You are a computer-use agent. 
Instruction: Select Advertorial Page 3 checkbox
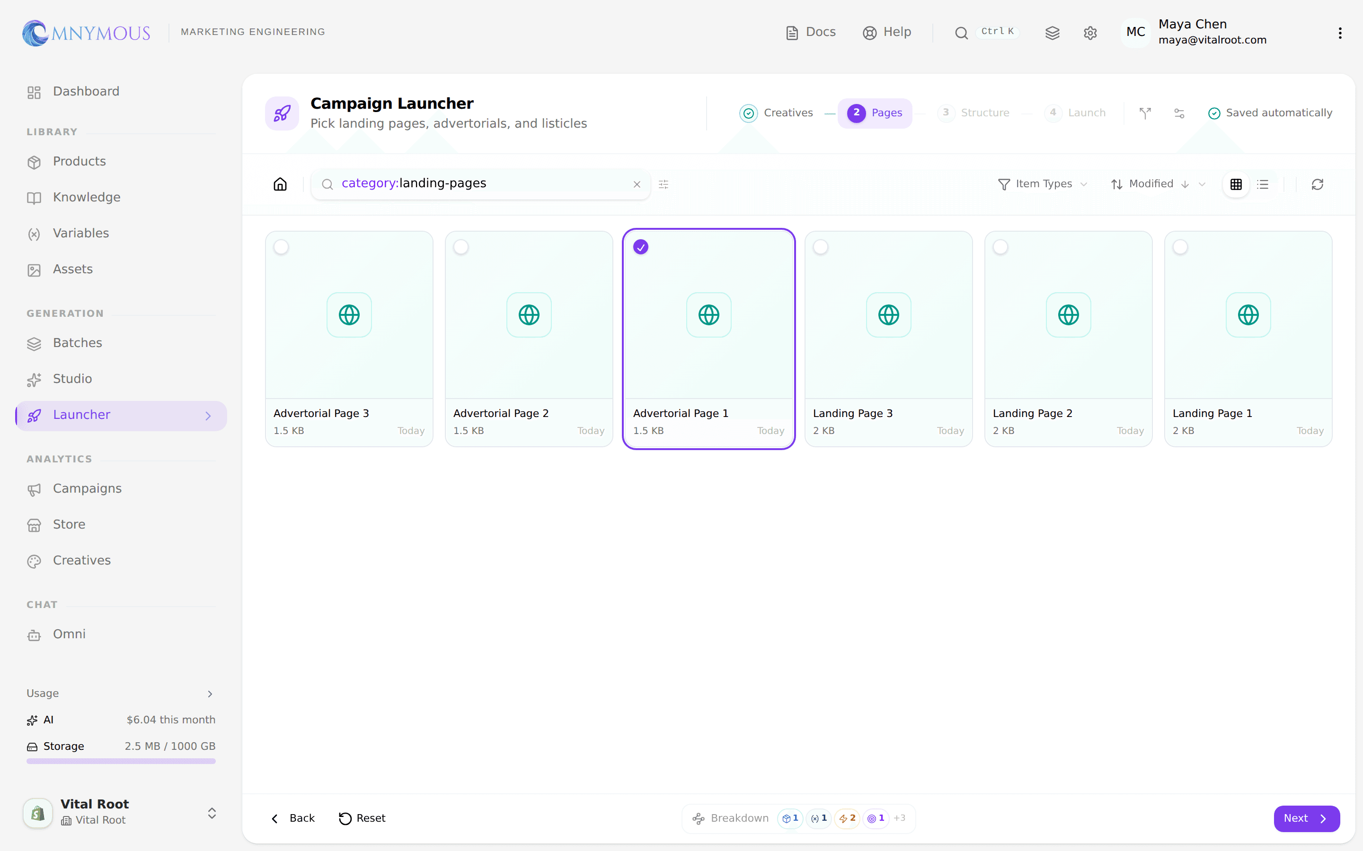(x=281, y=247)
